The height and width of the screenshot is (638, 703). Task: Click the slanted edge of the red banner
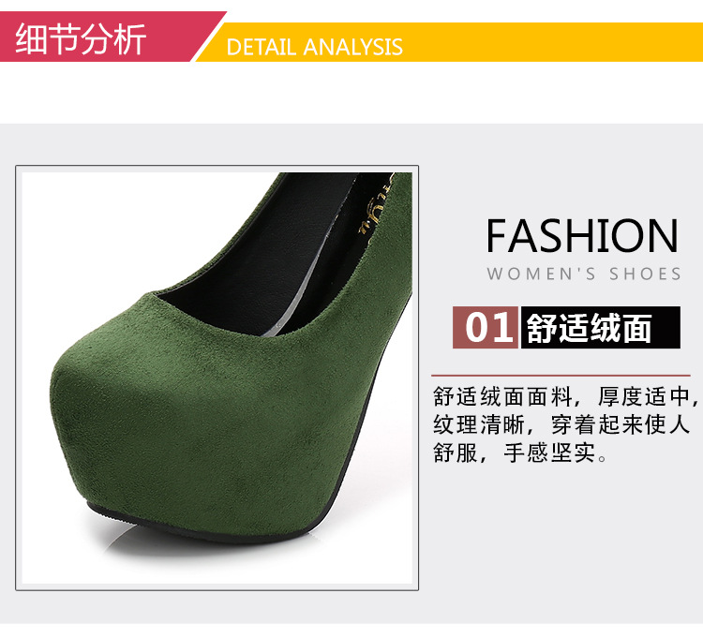coord(208,37)
